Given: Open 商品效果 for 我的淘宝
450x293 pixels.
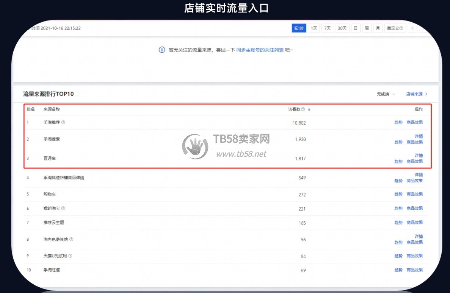Looking at the screenshot, I should [x=415, y=209].
